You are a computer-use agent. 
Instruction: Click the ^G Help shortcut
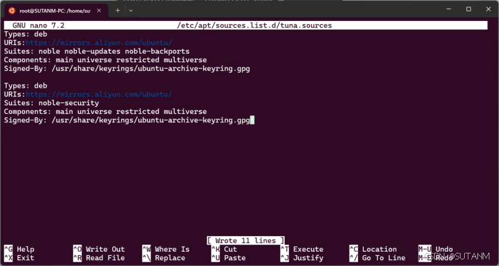click(19, 249)
